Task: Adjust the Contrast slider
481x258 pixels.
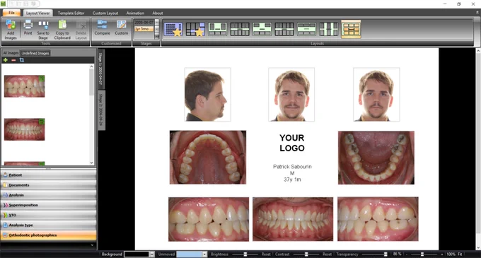Action: (306, 254)
